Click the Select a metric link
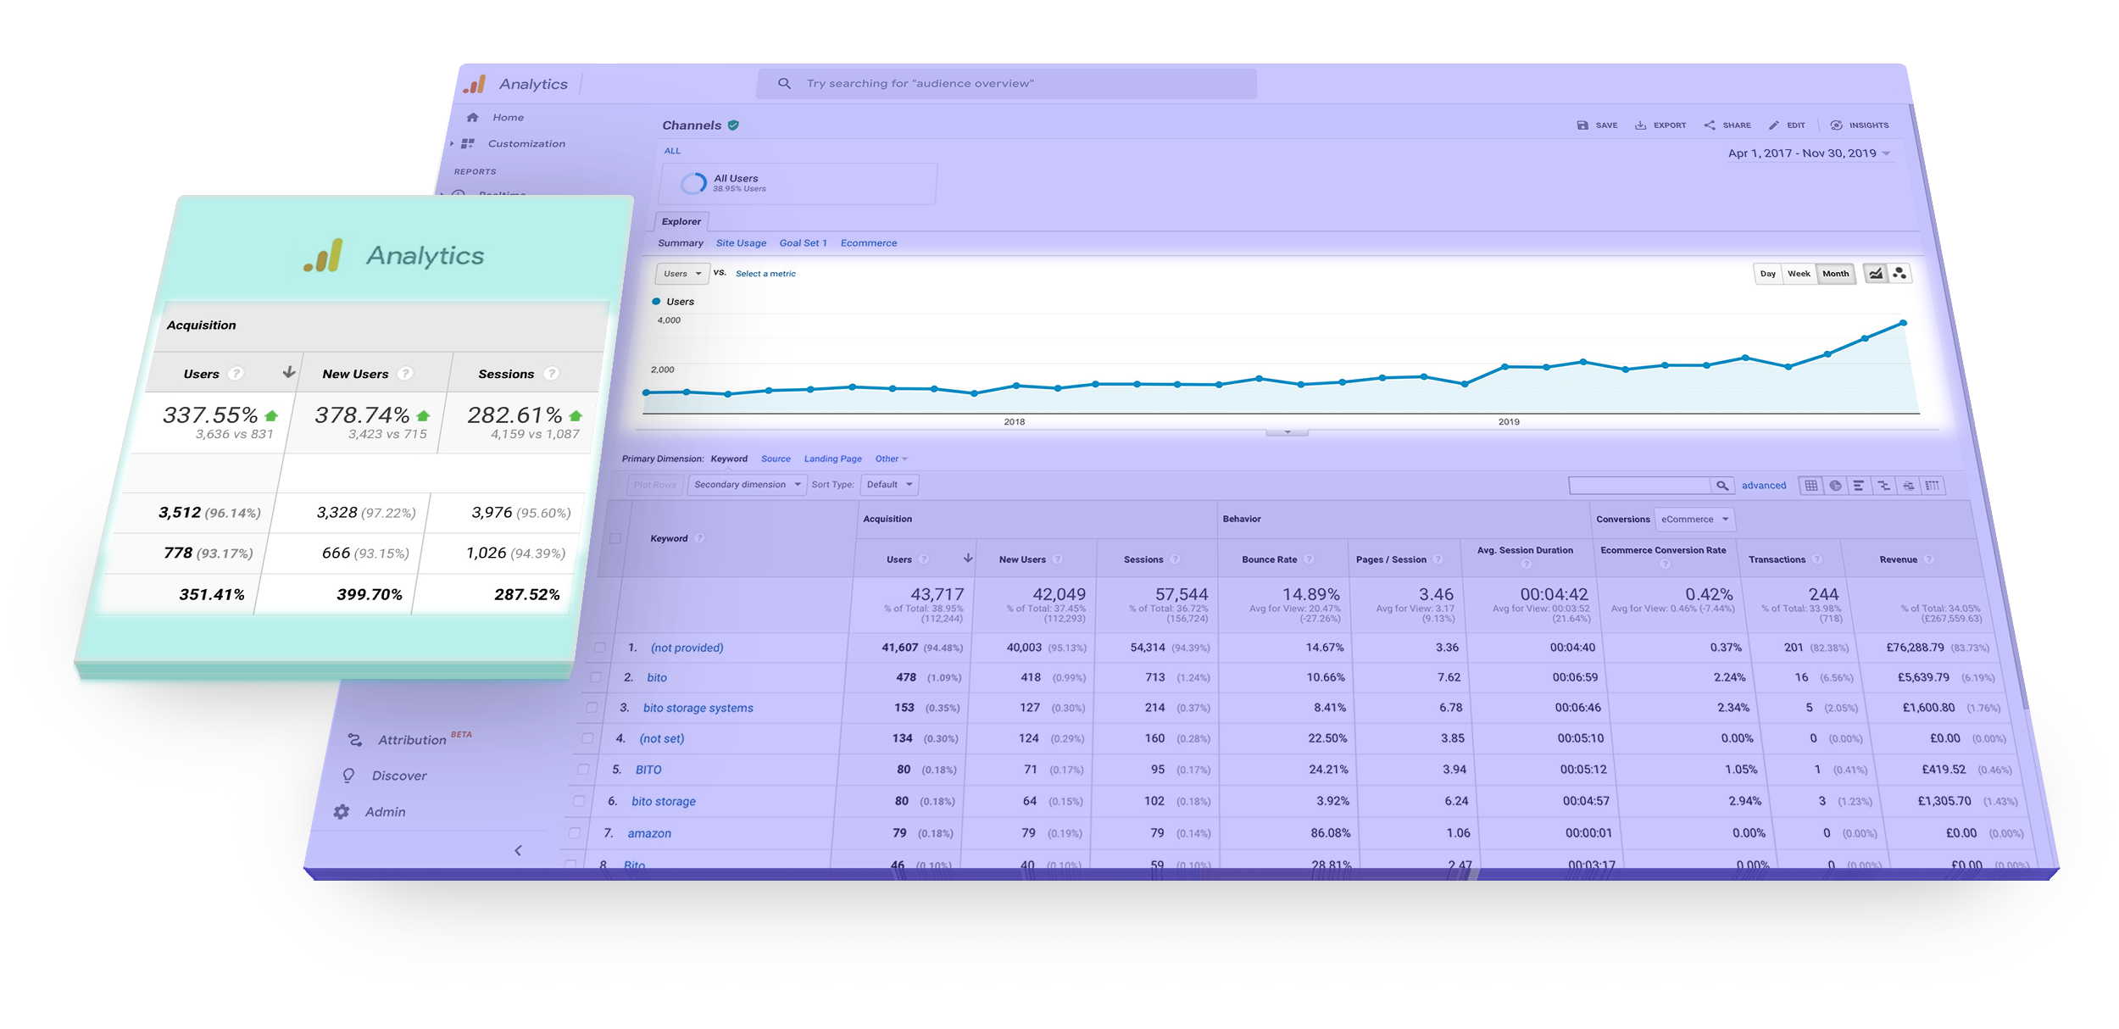This screenshot has width=2119, height=1029. click(765, 274)
